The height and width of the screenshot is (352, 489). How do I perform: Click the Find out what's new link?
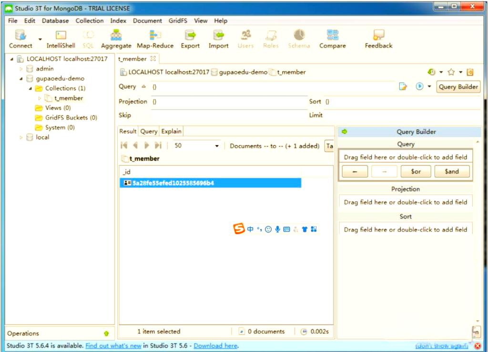(113, 346)
